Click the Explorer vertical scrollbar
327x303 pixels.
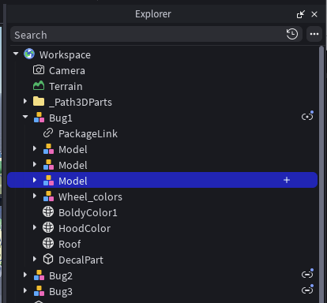[x=321, y=174]
